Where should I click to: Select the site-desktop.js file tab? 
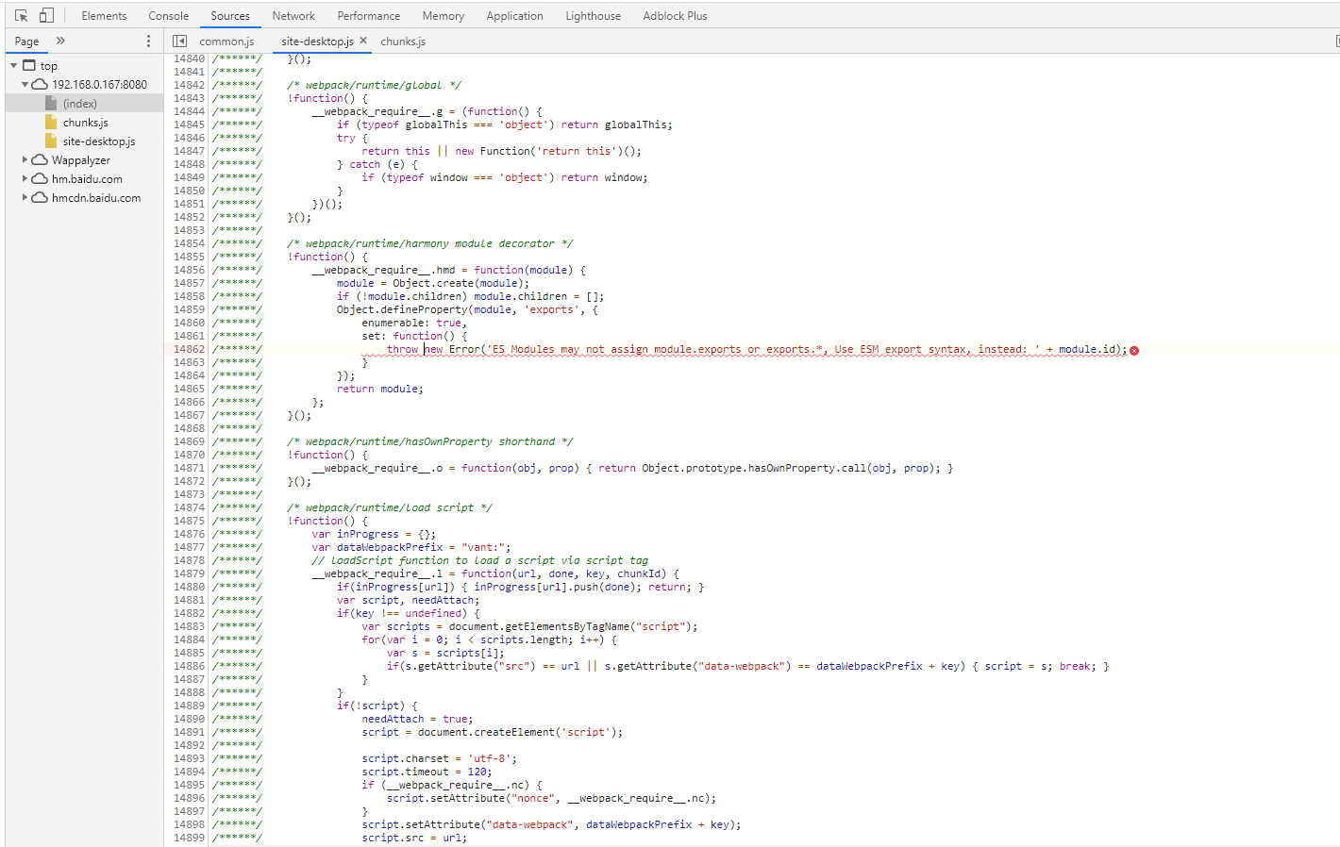[317, 42]
